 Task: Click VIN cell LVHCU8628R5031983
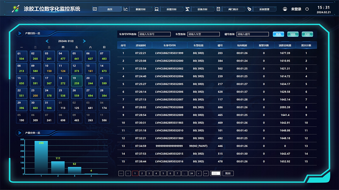[169, 123]
